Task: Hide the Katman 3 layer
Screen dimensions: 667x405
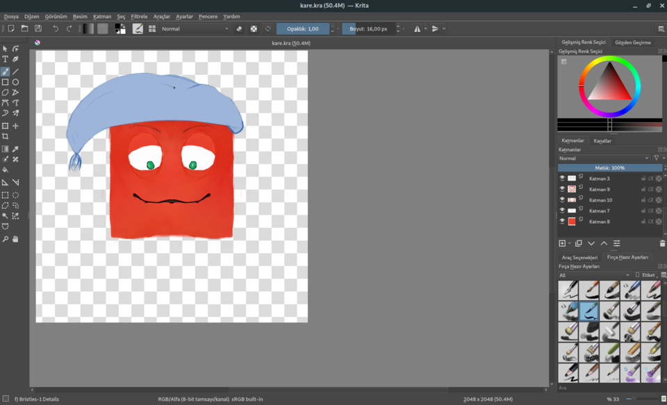Action: point(562,179)
